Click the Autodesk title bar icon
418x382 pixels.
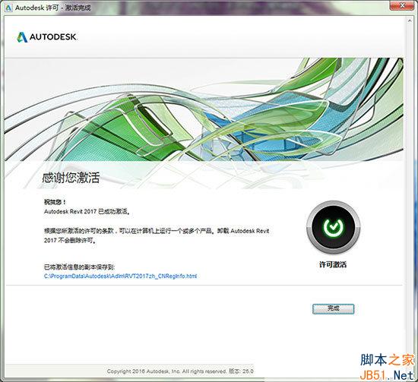8,8
